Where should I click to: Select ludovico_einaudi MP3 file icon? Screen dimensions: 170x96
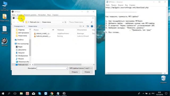[35, 36]
